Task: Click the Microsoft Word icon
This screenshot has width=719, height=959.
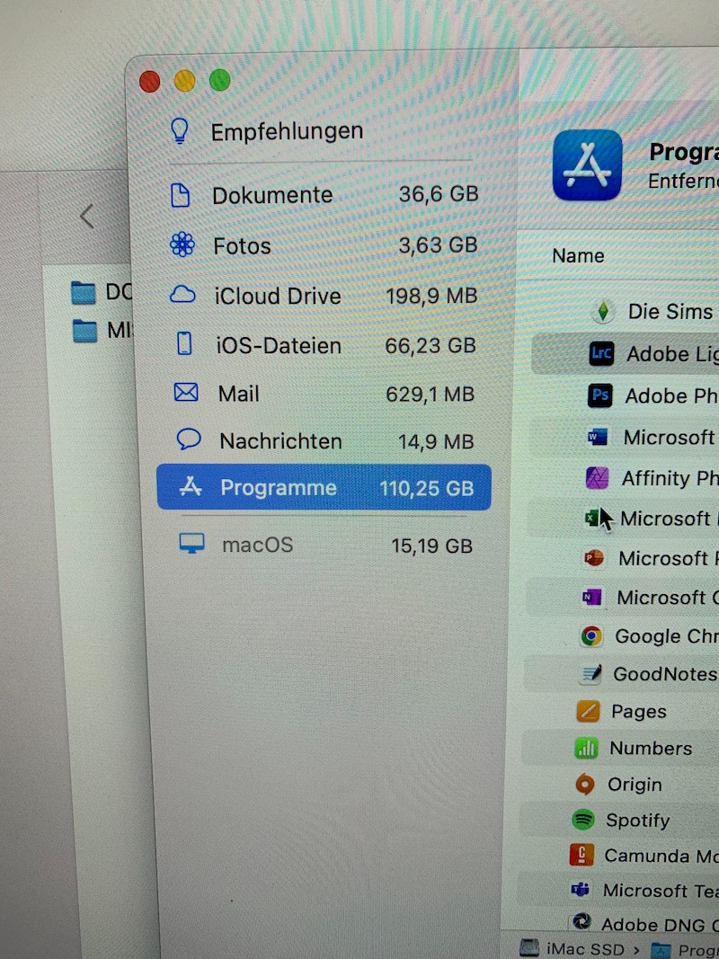Action: click(x=598, y=437)
